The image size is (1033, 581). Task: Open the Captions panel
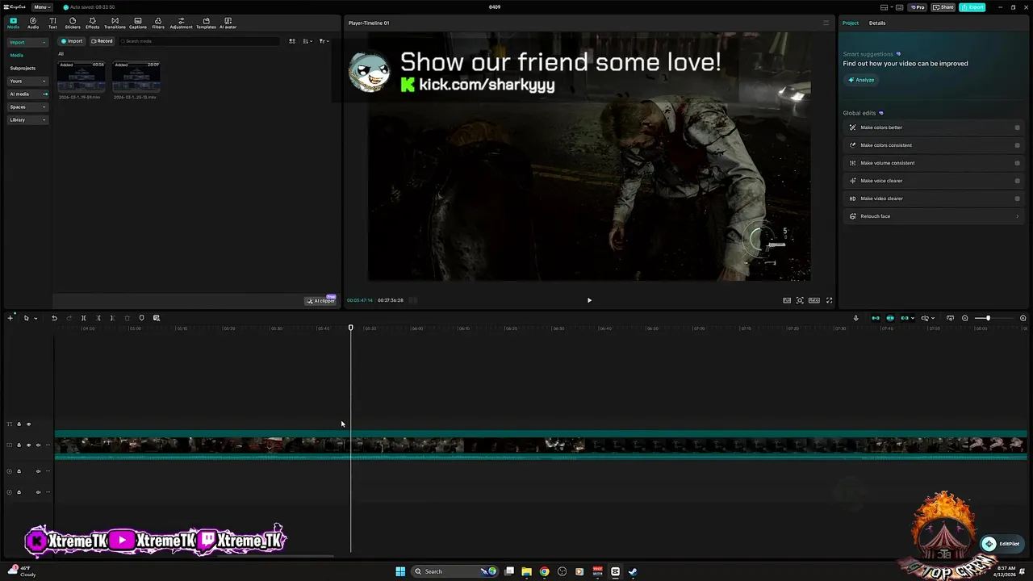tap(138, 23)
